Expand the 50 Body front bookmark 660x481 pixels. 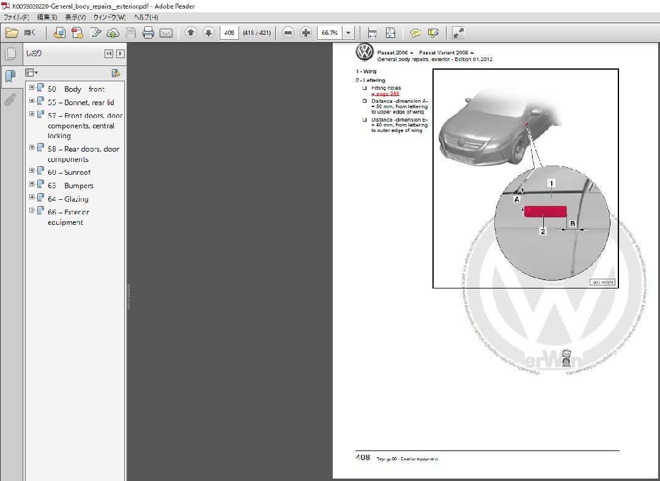click(32, 87)
